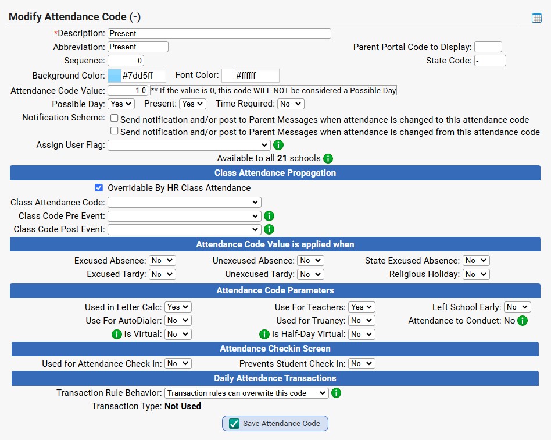Open the Excused Tardy dropdown
Viewport: 551px width, 440px height.
pyautogui.click(x=162, y=274)
